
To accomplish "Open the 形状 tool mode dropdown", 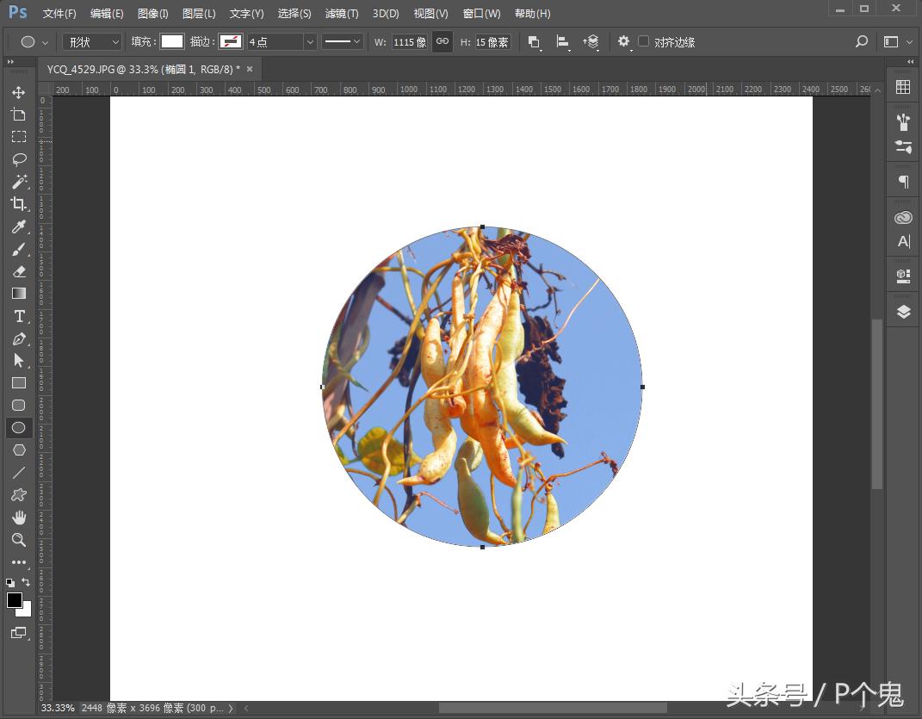I will click(x=91, y=41).
